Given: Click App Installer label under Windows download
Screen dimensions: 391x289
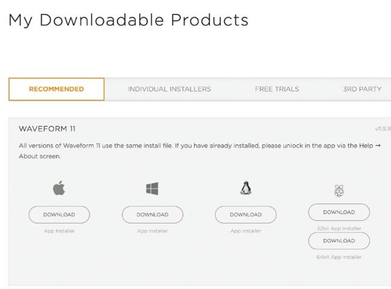Looking at the screenshot, I should click(x=152, y=231).
